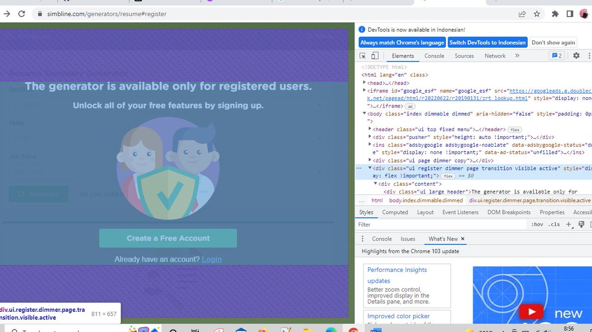
Task: Activate the inspect element picker icon
Action: (x=363, y=56)
